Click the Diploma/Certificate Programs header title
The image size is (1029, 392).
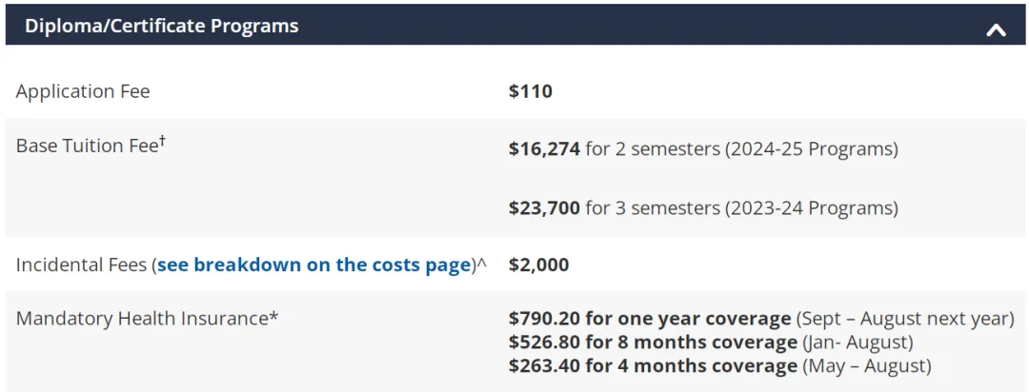click(x=161, y=27)
